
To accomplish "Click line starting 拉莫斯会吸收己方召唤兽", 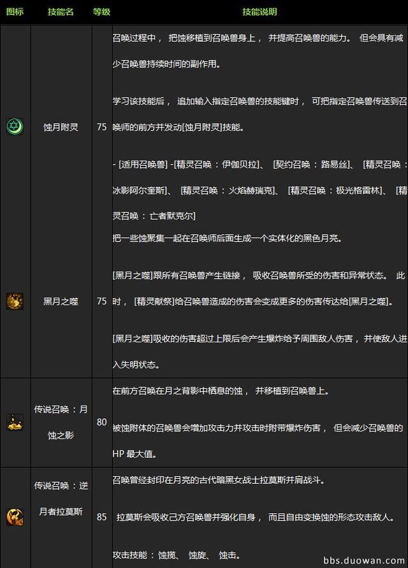I will tap(256, 517).
